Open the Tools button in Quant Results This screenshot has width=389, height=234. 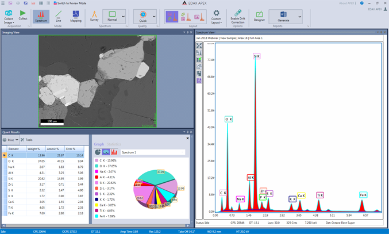point(27,140)
